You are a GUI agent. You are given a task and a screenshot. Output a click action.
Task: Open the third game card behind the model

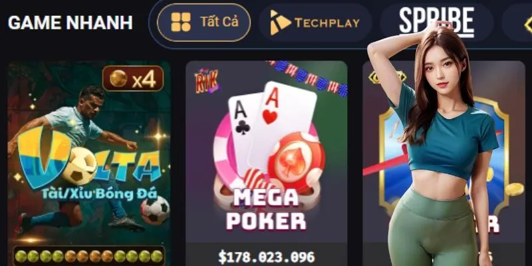[x=444, y=163]
